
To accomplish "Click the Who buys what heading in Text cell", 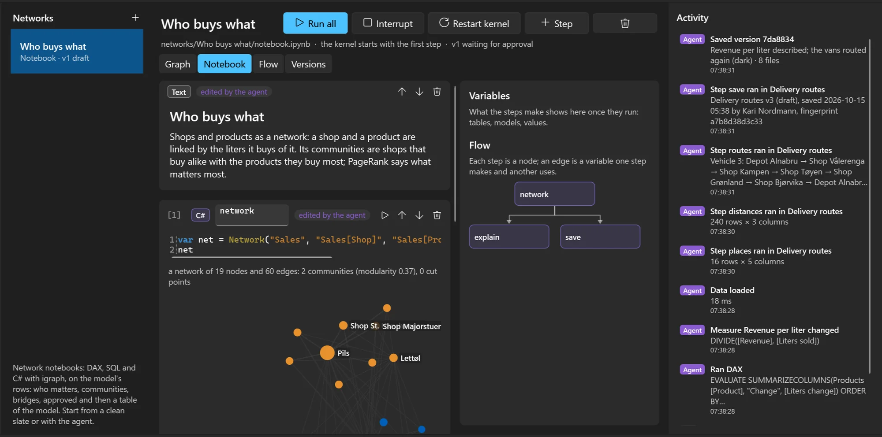I will 217,117.
